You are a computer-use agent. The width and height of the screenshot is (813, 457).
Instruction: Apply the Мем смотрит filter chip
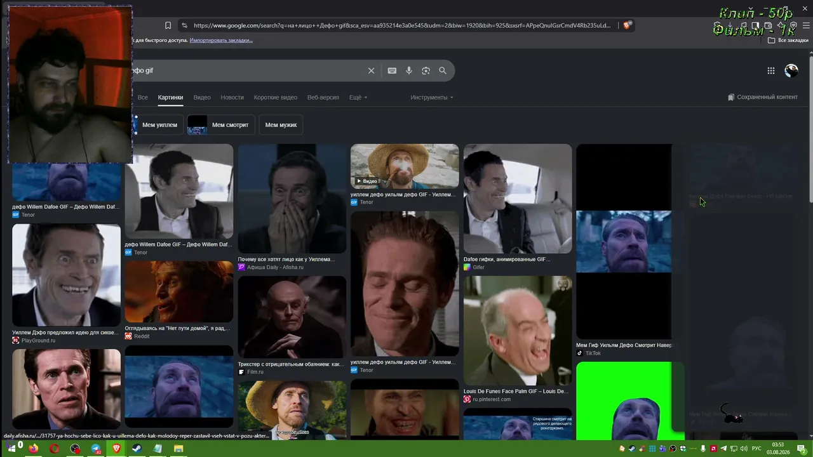[222, 125]
